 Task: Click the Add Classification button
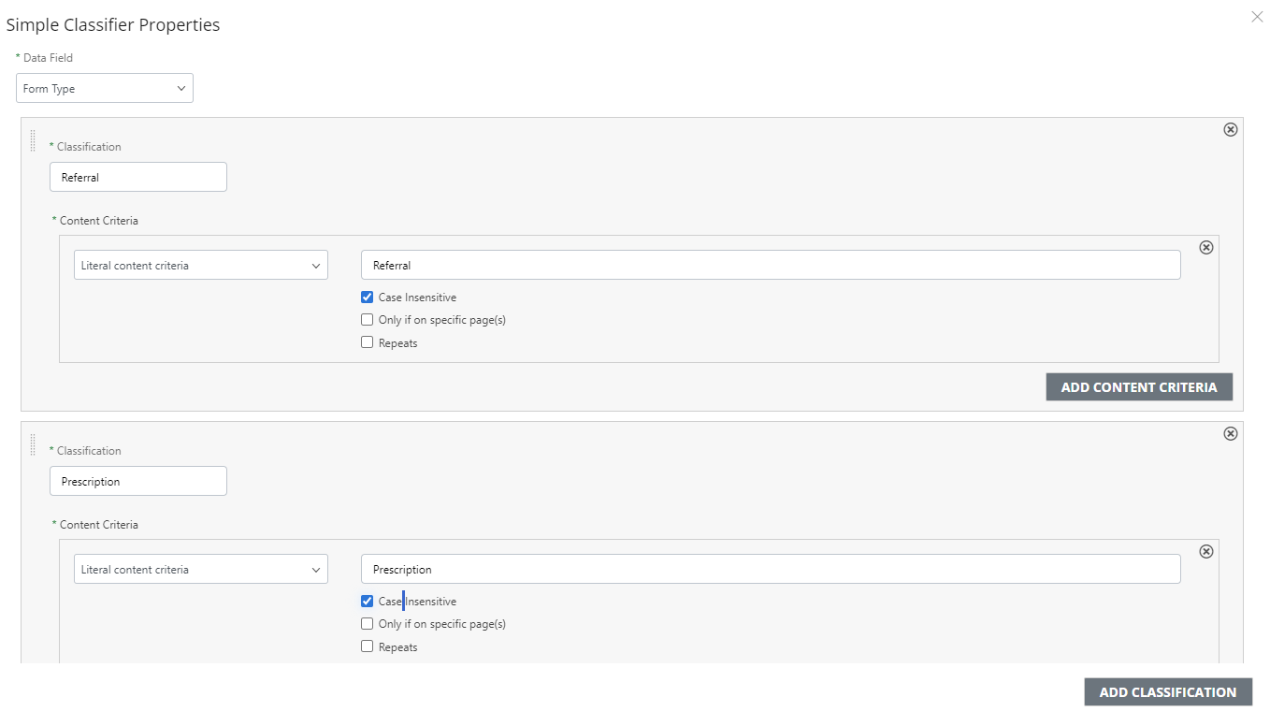[x=1167, y=692]
